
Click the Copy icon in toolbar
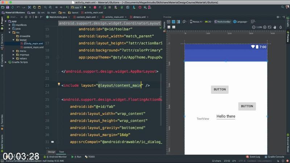click(x=34, y=7)
